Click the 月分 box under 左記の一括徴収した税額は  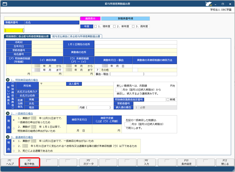coord(127,124)
